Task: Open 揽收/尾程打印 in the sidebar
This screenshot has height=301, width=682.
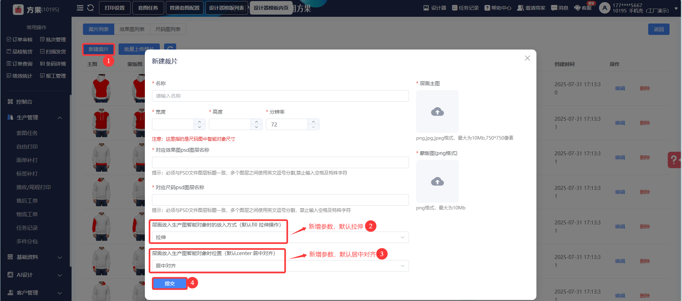Action: pyautogui.click(x=33, y=187)
